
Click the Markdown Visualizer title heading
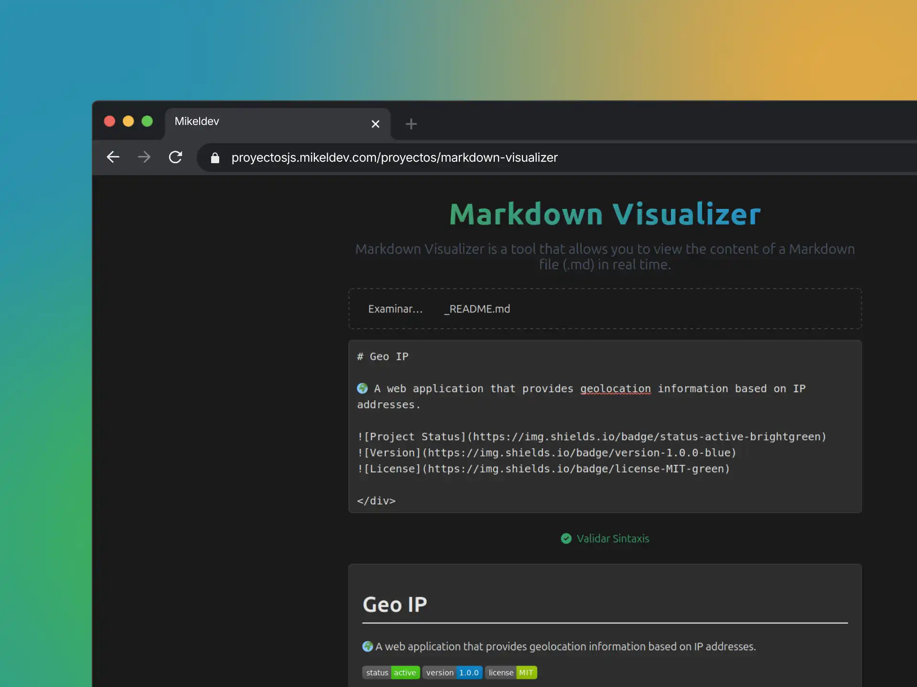click(x=605, y=214)
